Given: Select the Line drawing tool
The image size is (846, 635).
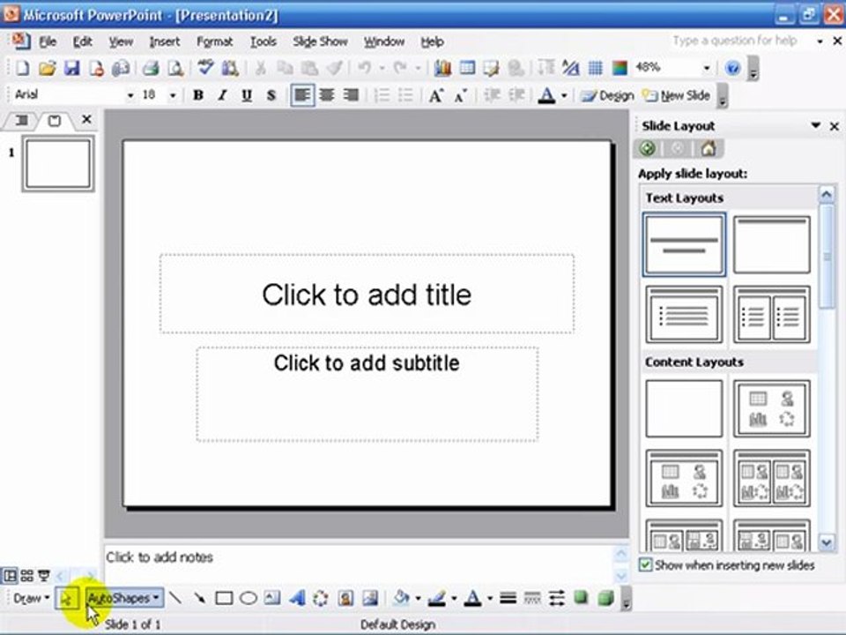Looking at the screenshot, I should click(175, 598).
